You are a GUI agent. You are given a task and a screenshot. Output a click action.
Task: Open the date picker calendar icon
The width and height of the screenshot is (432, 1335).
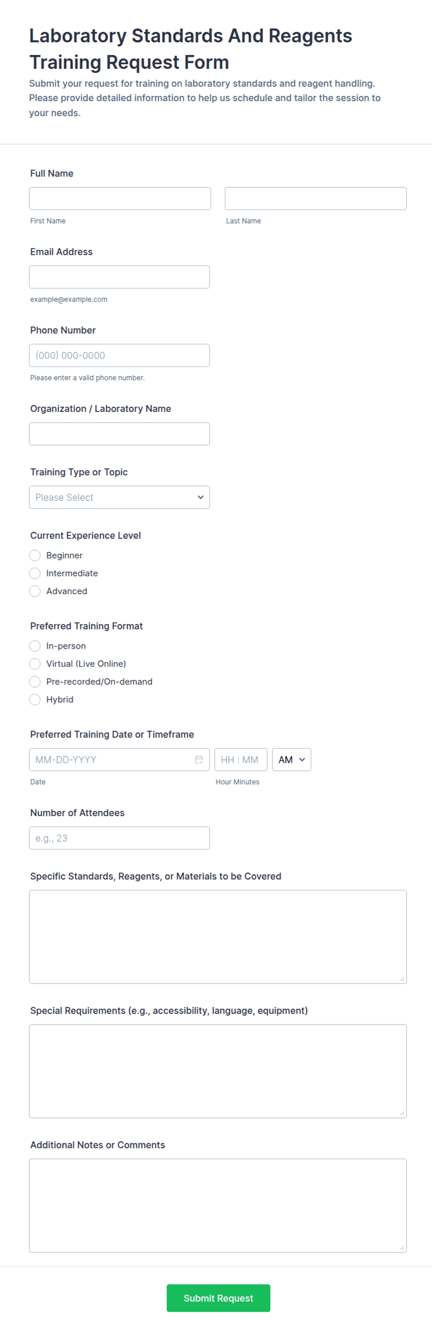tap(199, 759)
